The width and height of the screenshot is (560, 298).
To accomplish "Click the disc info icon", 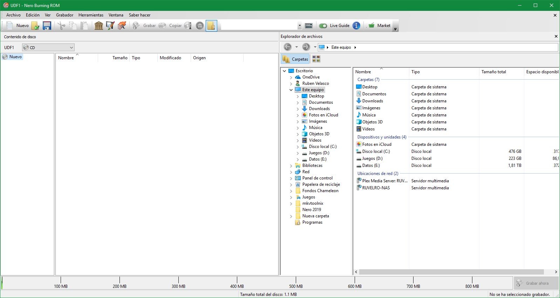I will [188, 26].
